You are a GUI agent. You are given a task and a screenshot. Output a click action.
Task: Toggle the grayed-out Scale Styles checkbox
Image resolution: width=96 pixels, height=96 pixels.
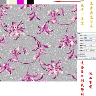point(79,53)
